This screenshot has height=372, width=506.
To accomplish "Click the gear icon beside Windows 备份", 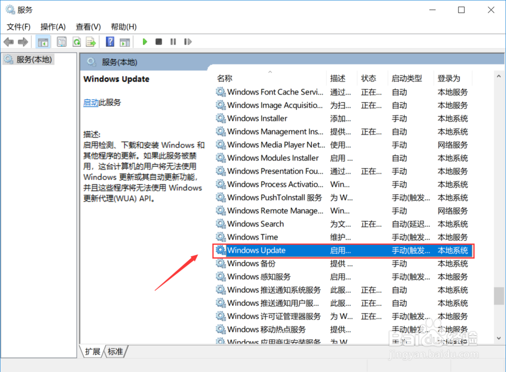I will click(221, 263).
